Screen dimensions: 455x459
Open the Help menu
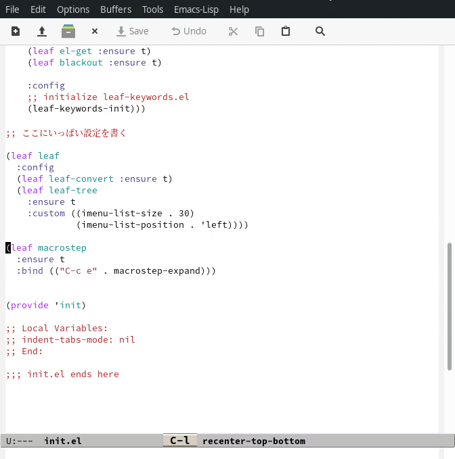coord(239,9)
